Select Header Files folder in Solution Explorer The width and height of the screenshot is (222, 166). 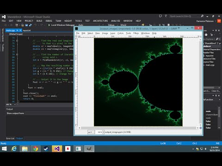click(209, 53)
